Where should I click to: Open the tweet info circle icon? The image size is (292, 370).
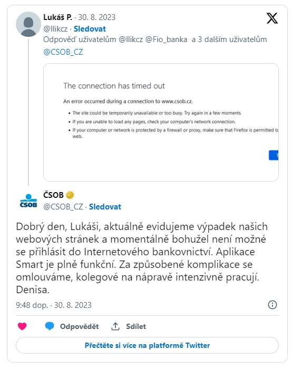click(x=272, y=305)
